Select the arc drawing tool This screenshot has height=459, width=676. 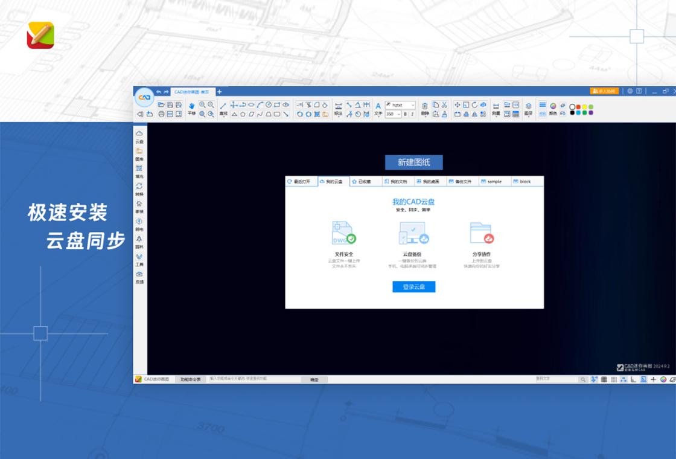click(x=260, y=105)
